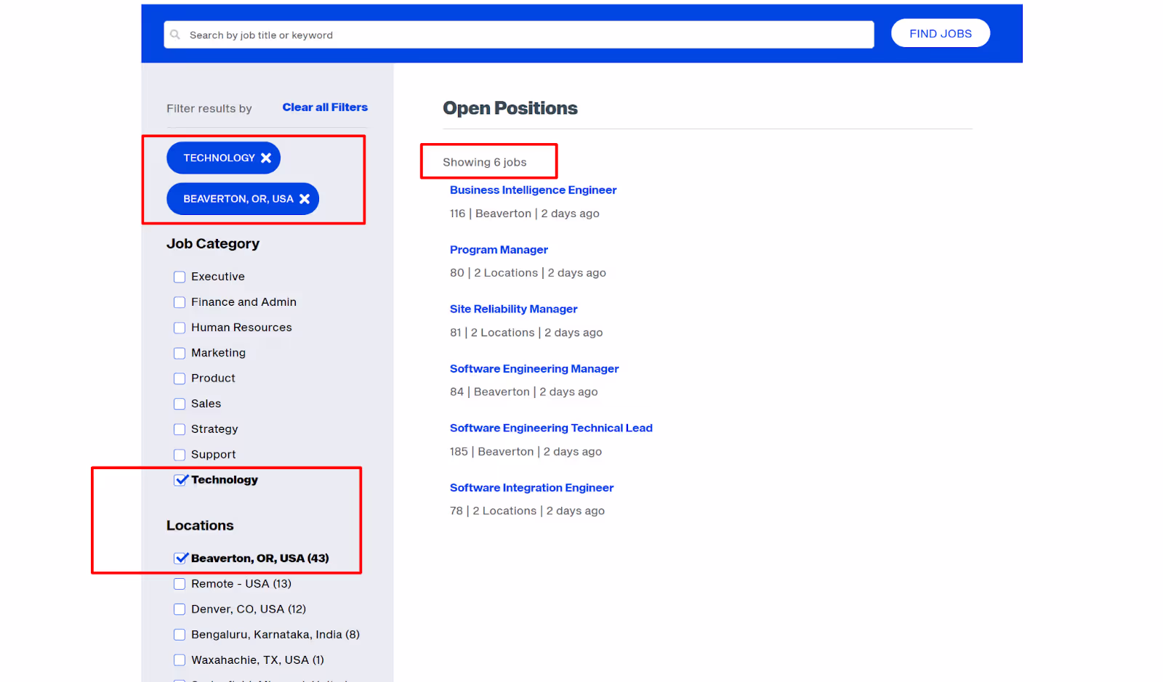Open Software Engineering Technical Lead job
The width and height of the screenshot is (1163, 682).
(x=551, y=428)
